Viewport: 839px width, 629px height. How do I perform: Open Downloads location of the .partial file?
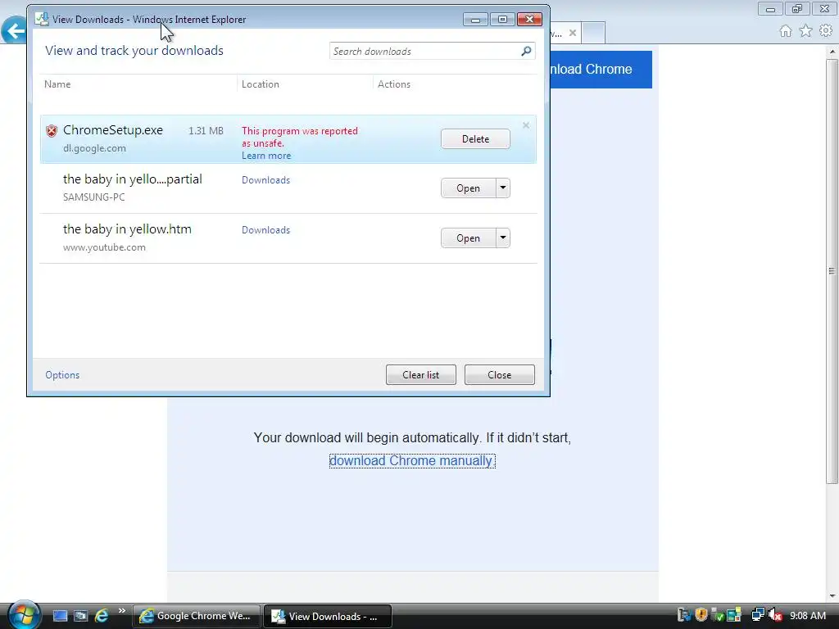[x=265, y=180]
